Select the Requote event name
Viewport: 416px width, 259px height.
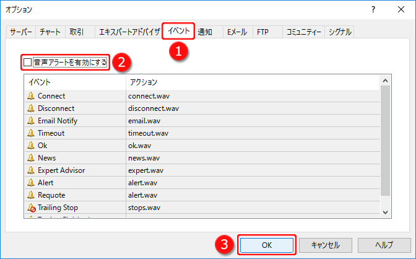click(51, 195)
